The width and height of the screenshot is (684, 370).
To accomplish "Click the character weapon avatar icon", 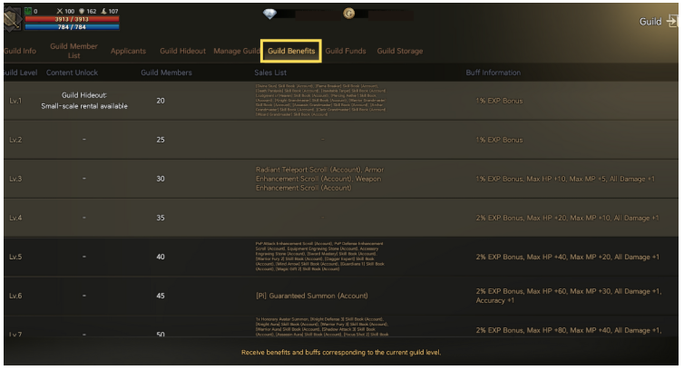I will click(12, 20).
